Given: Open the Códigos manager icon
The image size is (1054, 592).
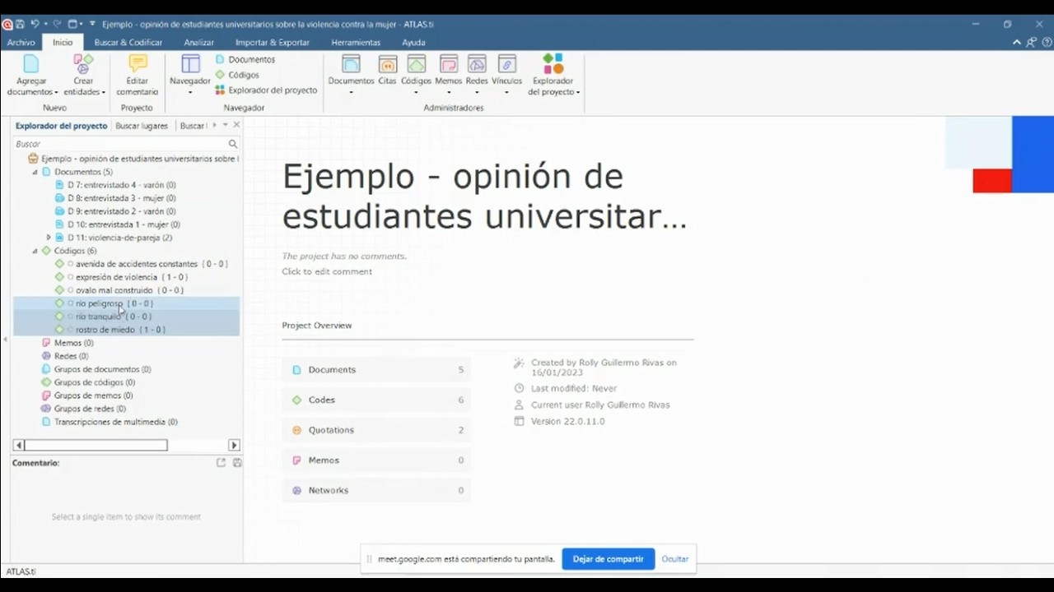Looking at the screenshot, I should (x=416, y=64).
